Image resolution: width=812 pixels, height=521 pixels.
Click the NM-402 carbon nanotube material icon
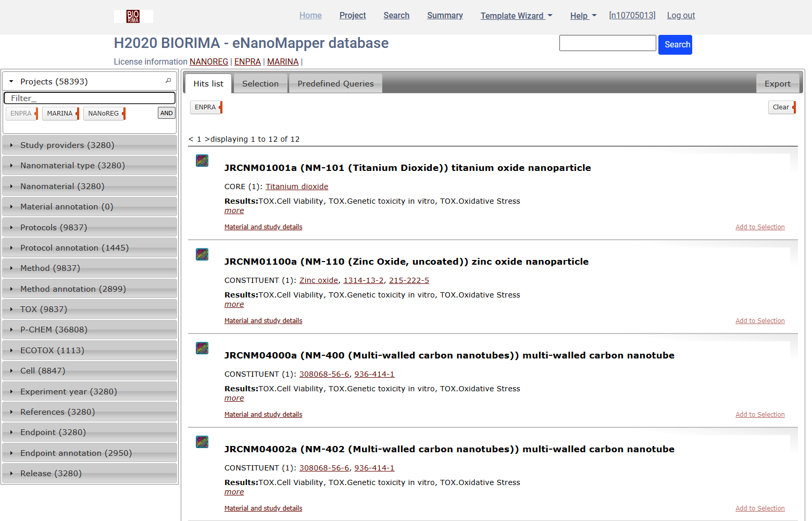[202, 442]
